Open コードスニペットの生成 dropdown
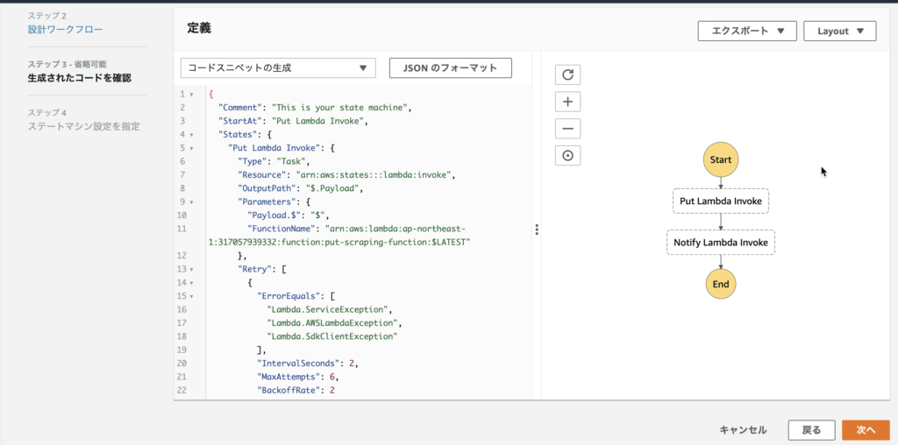The height and width of the screenshot is (445, 898). [278, 67]
